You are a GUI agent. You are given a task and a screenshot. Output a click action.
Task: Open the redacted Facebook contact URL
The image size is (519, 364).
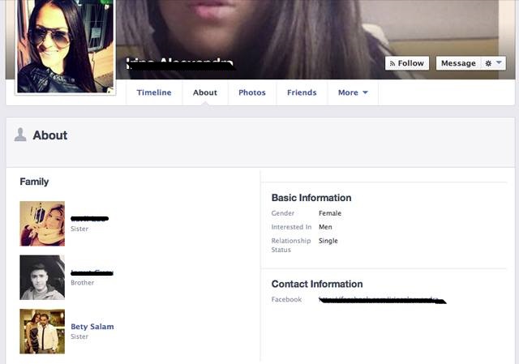click(381, 300)
